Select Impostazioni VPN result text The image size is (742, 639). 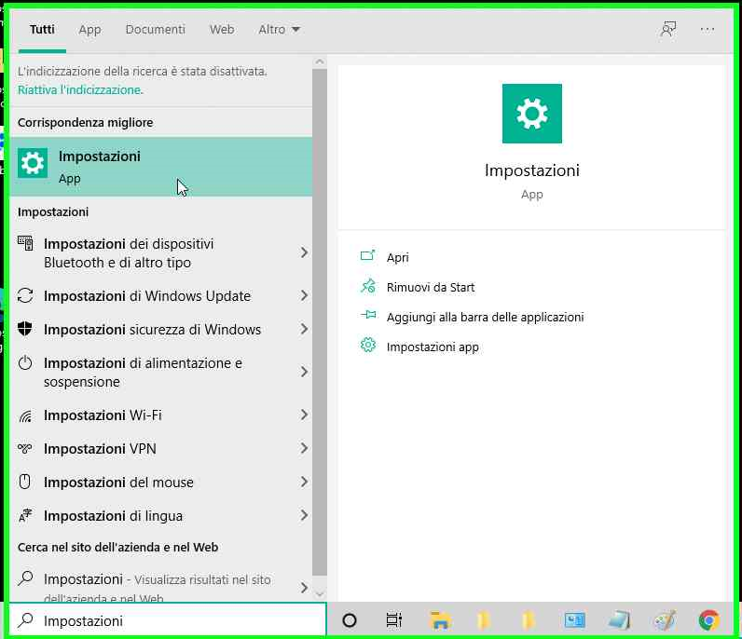tap(100, 448)
